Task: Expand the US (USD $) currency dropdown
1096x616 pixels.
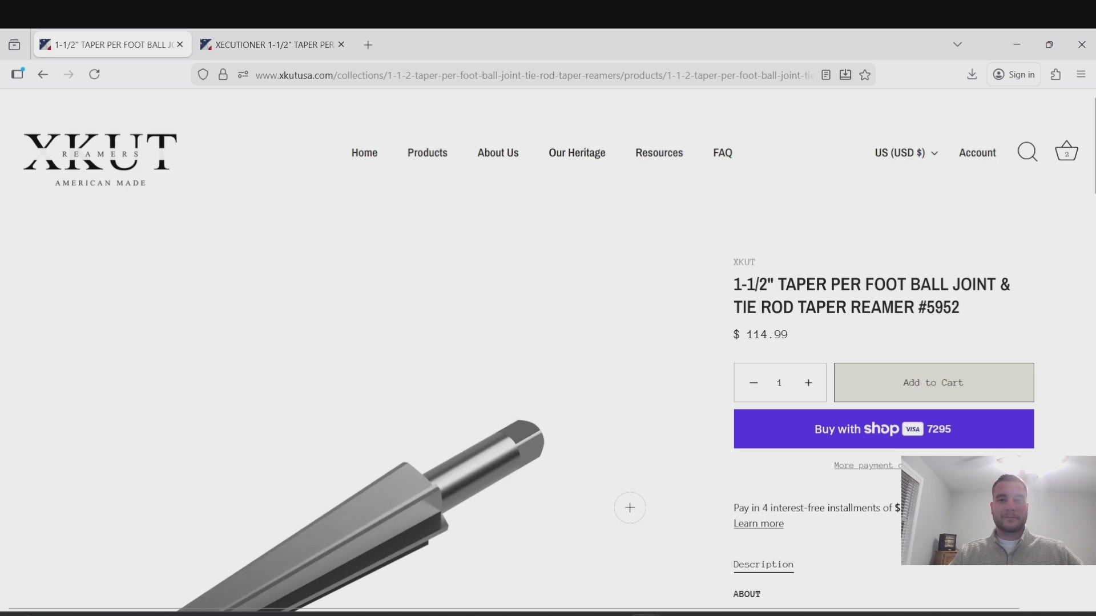Action: 906,153
